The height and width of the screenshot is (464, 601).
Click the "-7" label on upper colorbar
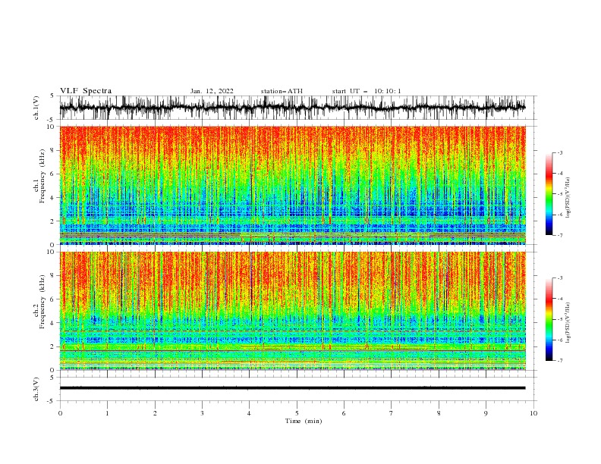tap(560, 236)
